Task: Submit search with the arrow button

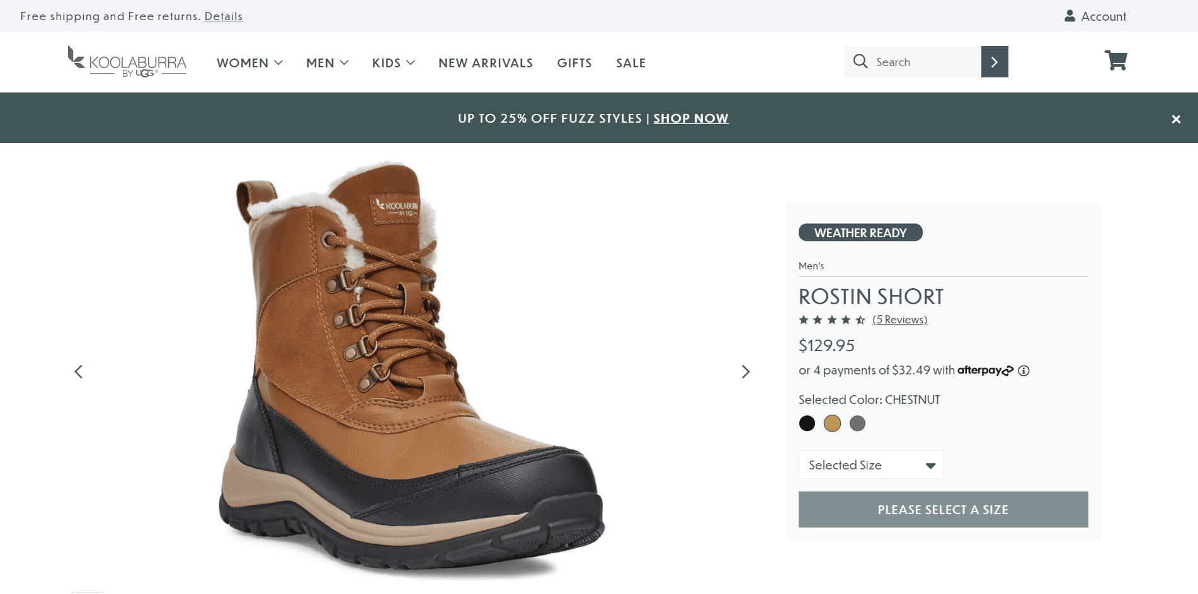Action: pyautogui.click(x=994, y=62)
